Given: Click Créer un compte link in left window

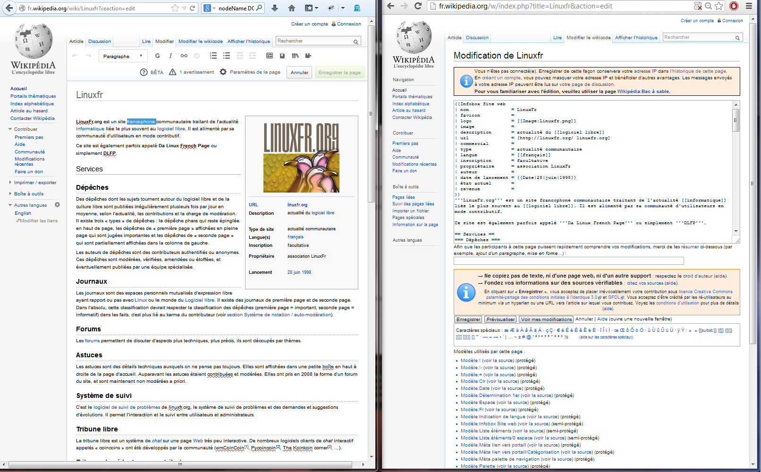Looking at the screenshot, I should click(310, 24).
